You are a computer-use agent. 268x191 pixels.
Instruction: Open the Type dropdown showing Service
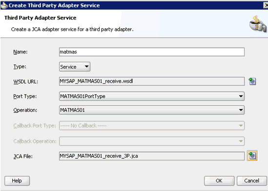pyautogui.click(x=75, y=67)
